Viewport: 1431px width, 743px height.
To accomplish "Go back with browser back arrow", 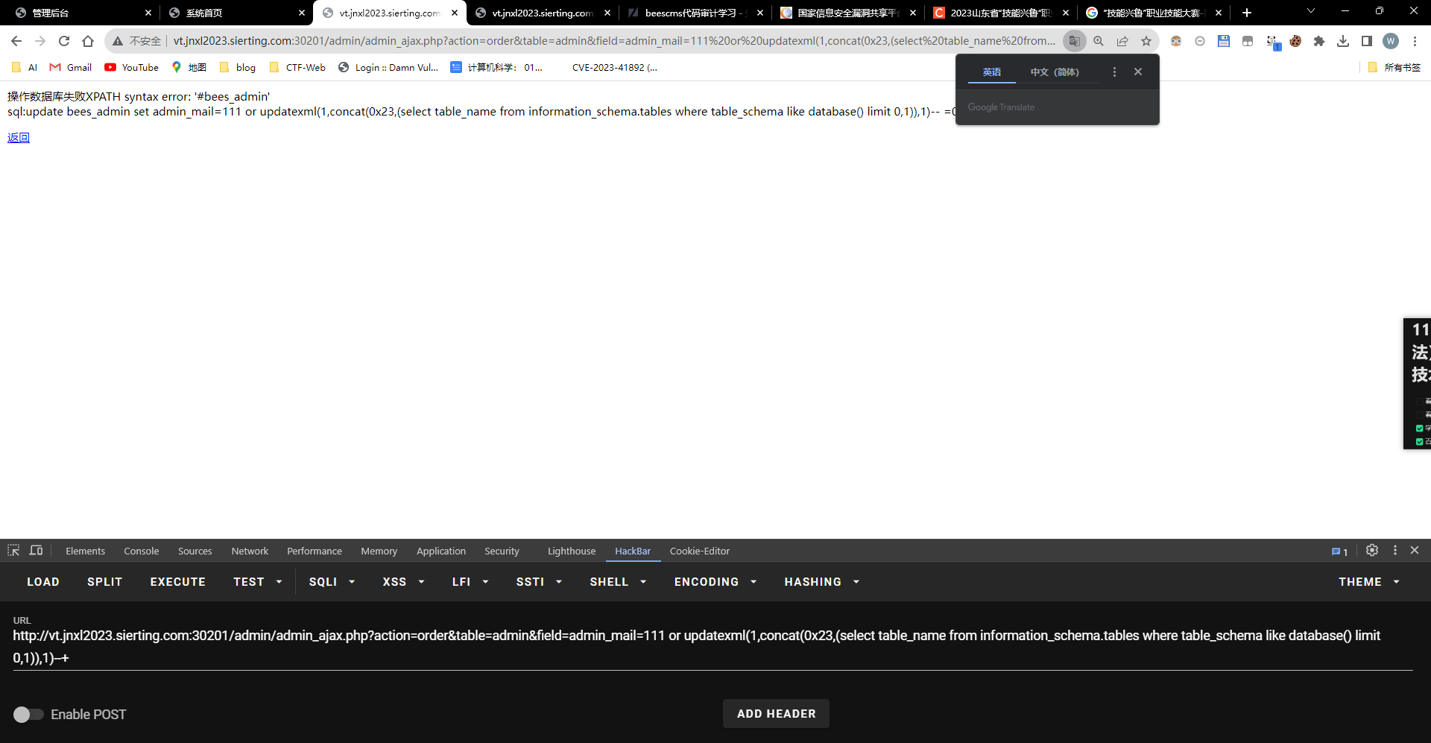I will pos(16,41).
